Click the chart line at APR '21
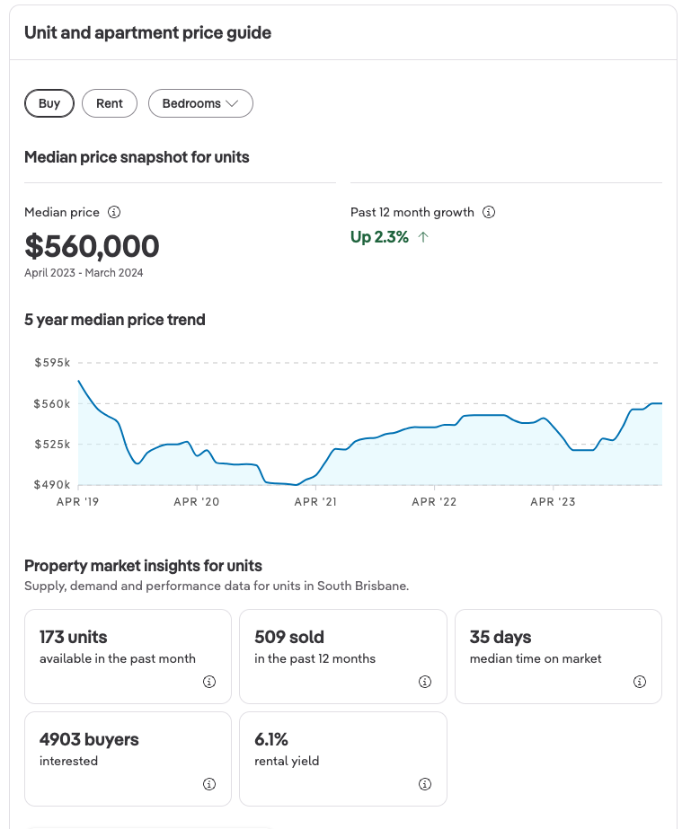Screen dimensions: 691x829 click(315, 473)
